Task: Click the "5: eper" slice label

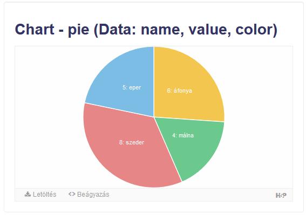Action: [132, 87]
